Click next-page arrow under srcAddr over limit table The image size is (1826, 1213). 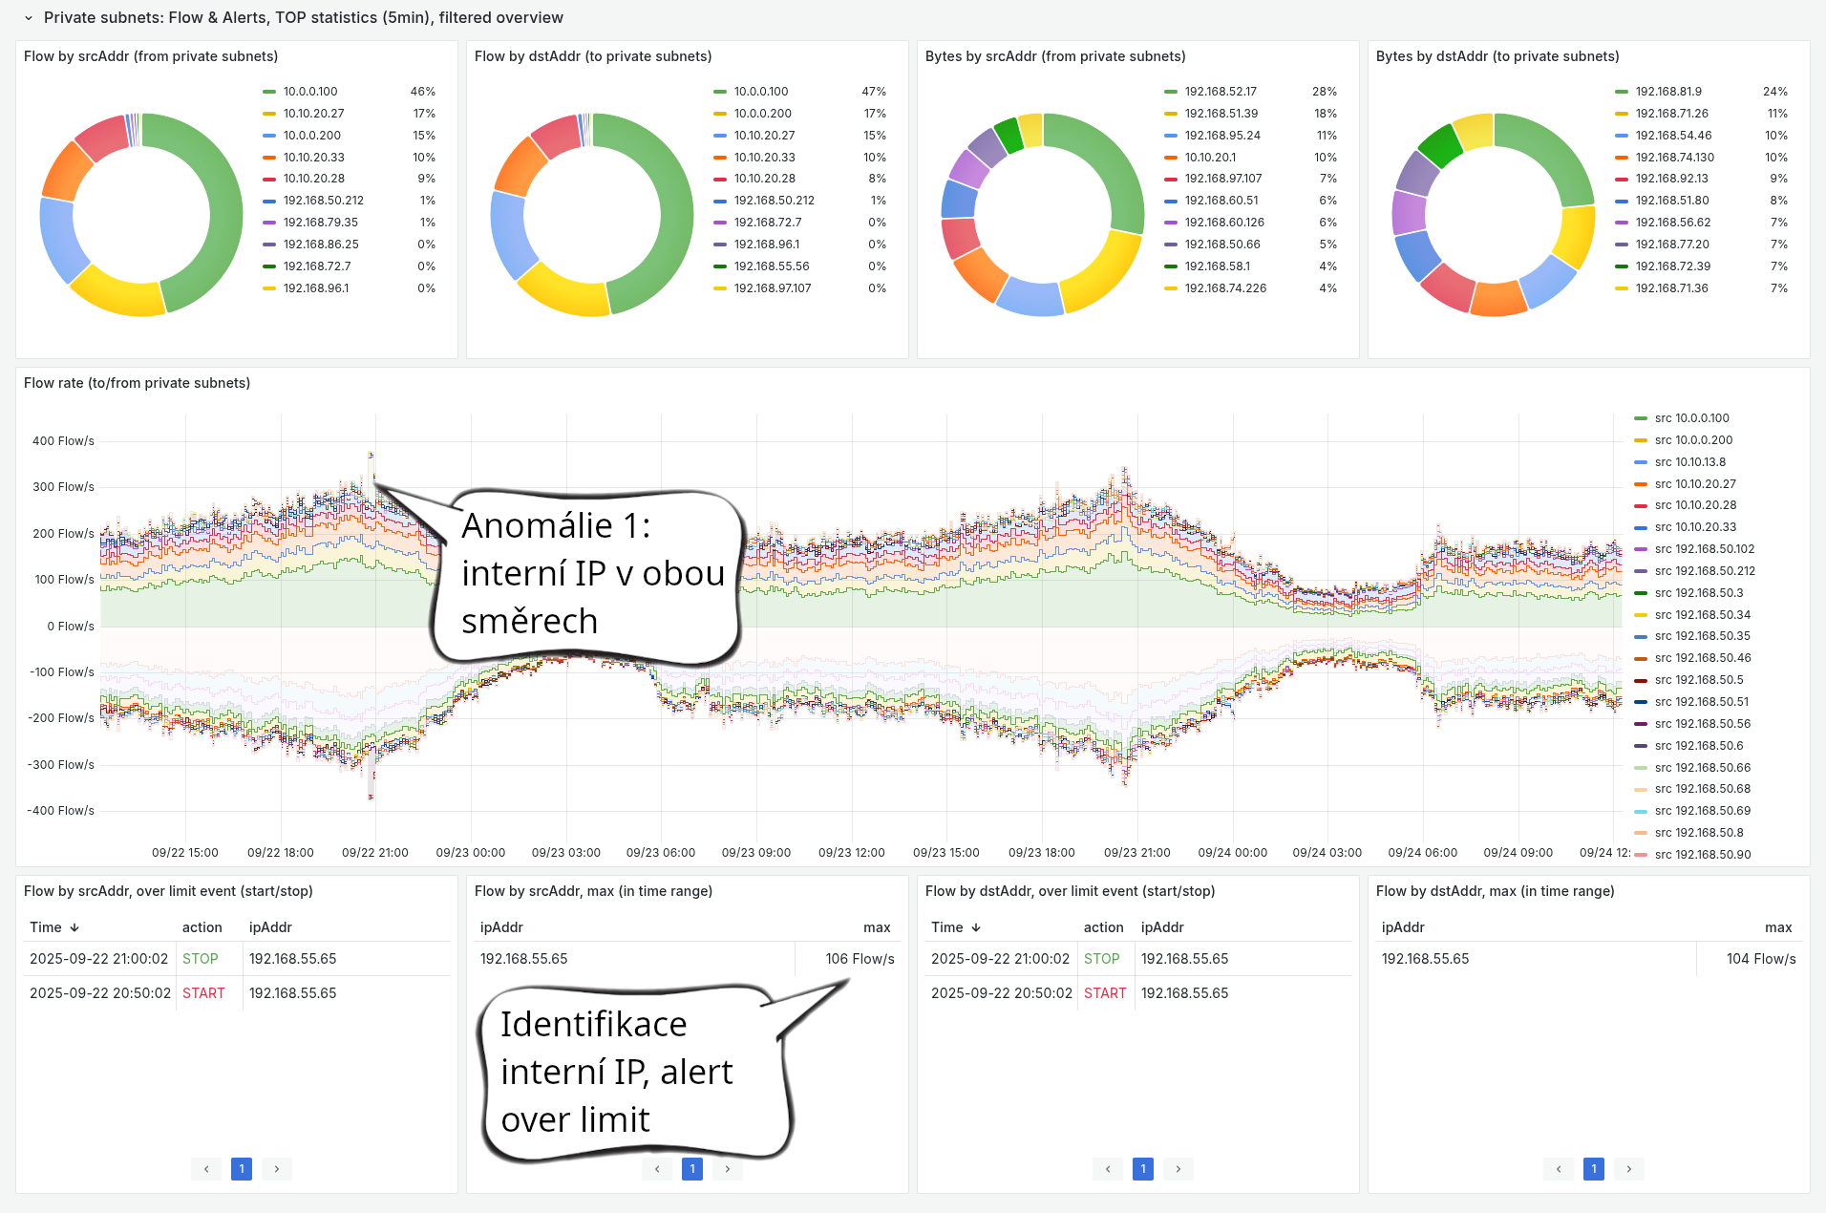277,1168
